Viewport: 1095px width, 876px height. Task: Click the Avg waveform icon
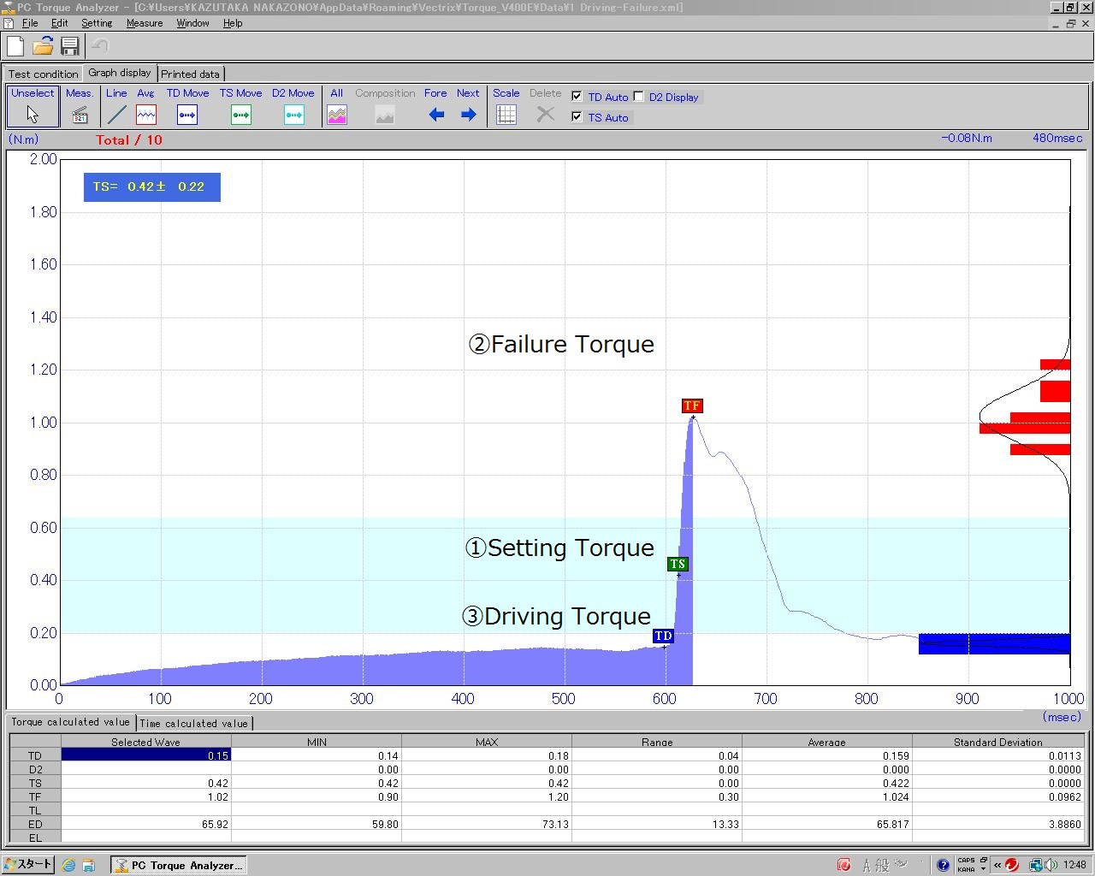pos(146,106)
